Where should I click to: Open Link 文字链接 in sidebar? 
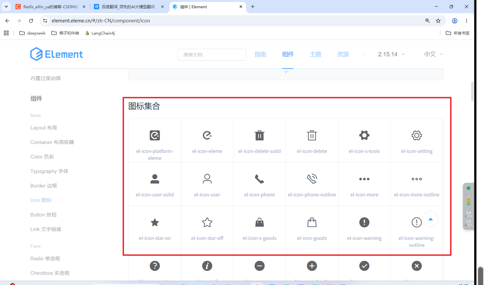(x=46, y=229)
